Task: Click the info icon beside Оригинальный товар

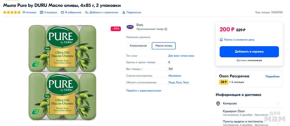Action: (x=166, y=29)
